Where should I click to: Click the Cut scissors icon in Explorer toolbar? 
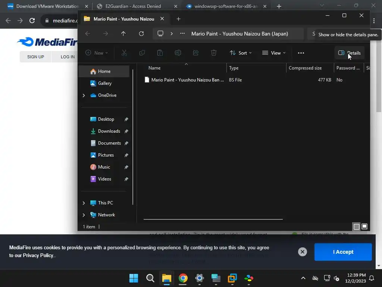click(x=124, y=53)
